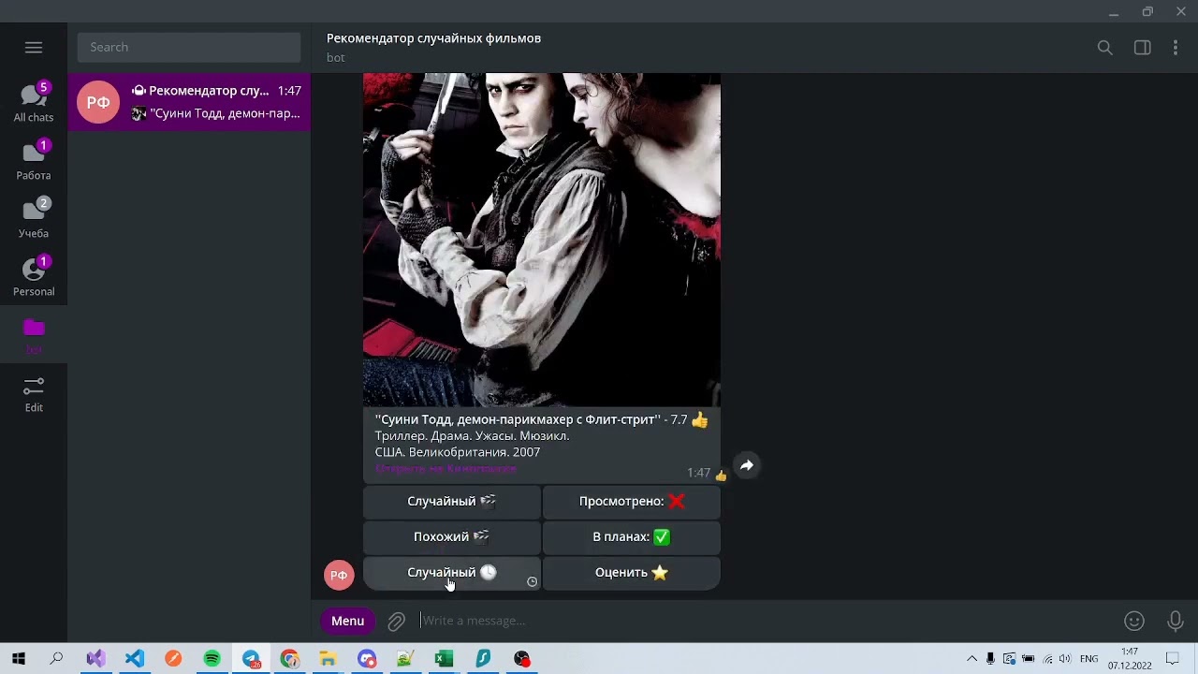This screenshot has height=674, width=1198.
Task: Open the hamburger main menu
Action: tap(34, 47)
